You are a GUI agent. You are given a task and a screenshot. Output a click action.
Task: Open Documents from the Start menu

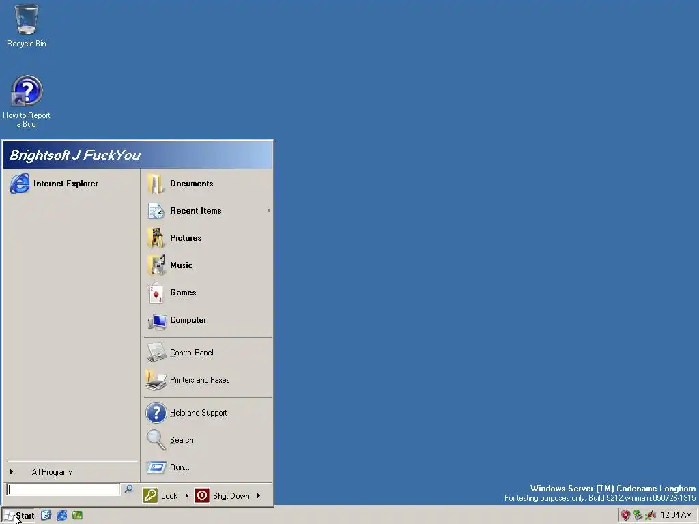coord(208,184)
